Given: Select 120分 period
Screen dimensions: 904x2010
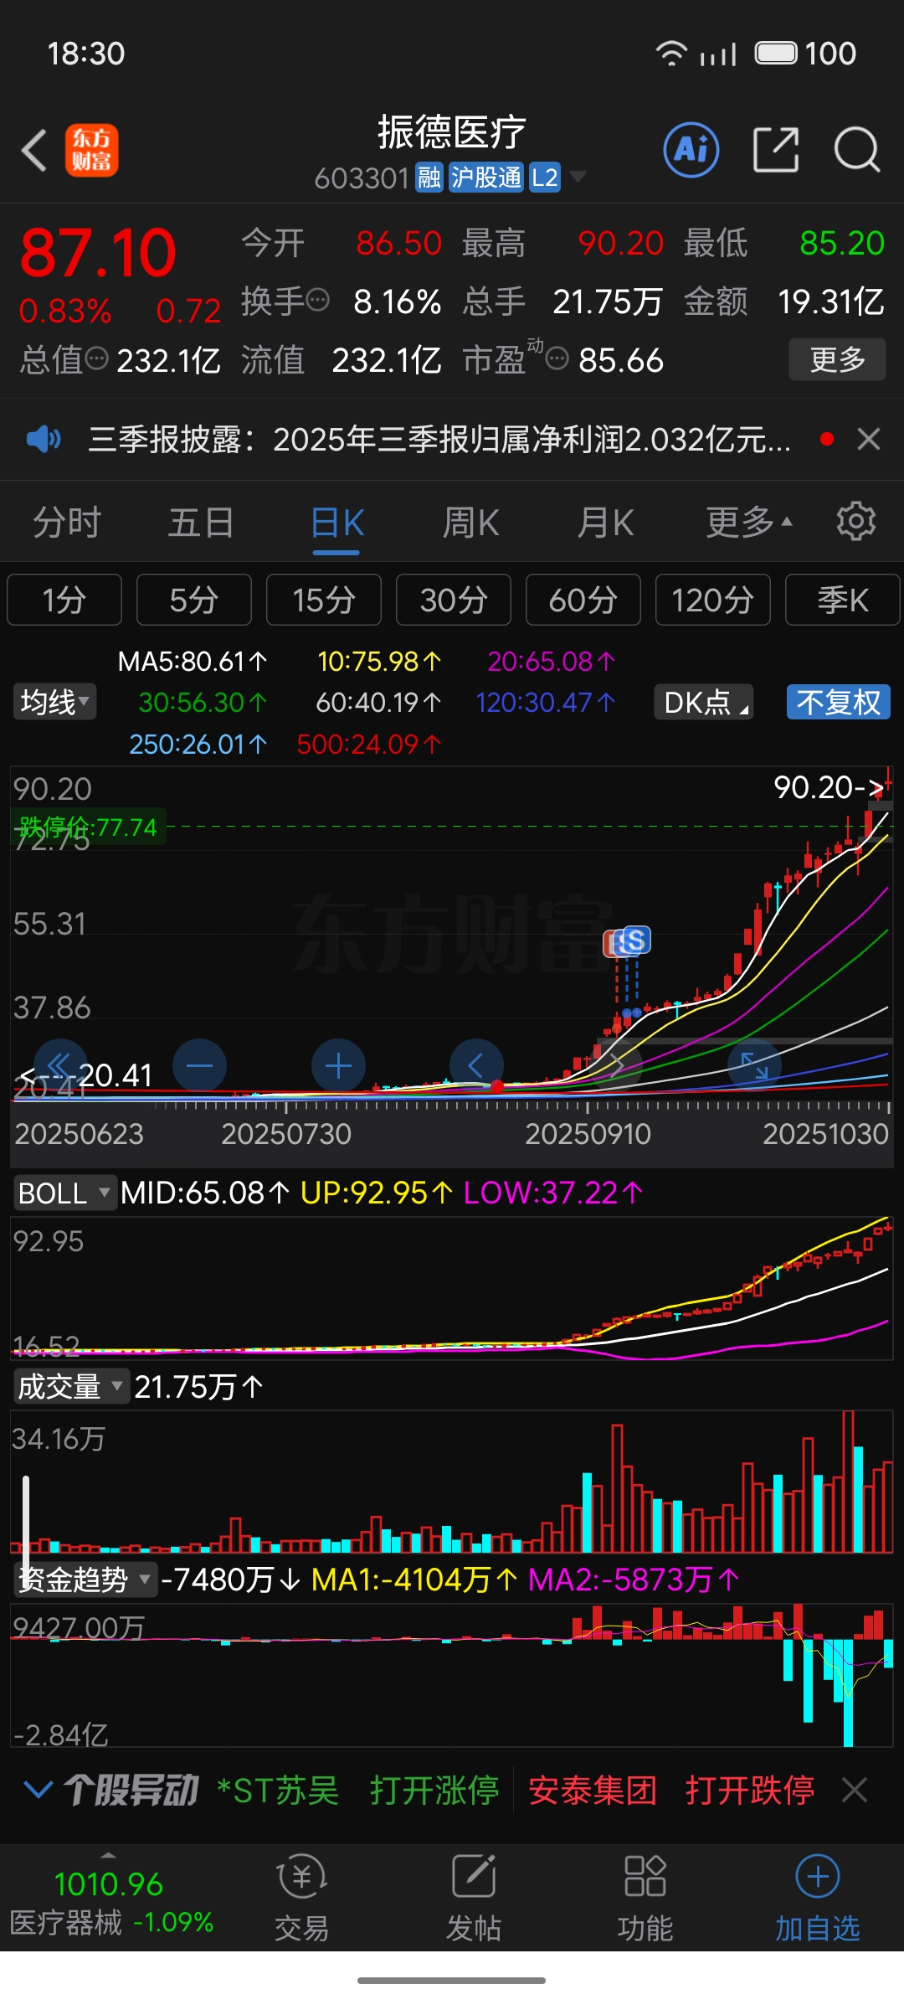Looking at the screenshot, I should [x=713, y=600].
